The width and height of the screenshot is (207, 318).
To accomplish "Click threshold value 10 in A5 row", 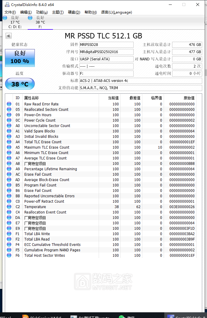I will (x=160, y=147).
